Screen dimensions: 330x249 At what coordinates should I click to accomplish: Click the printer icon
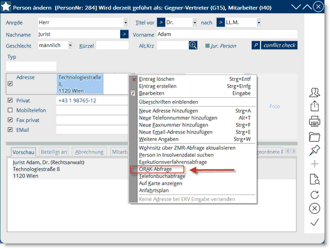[x=314, y=121]
